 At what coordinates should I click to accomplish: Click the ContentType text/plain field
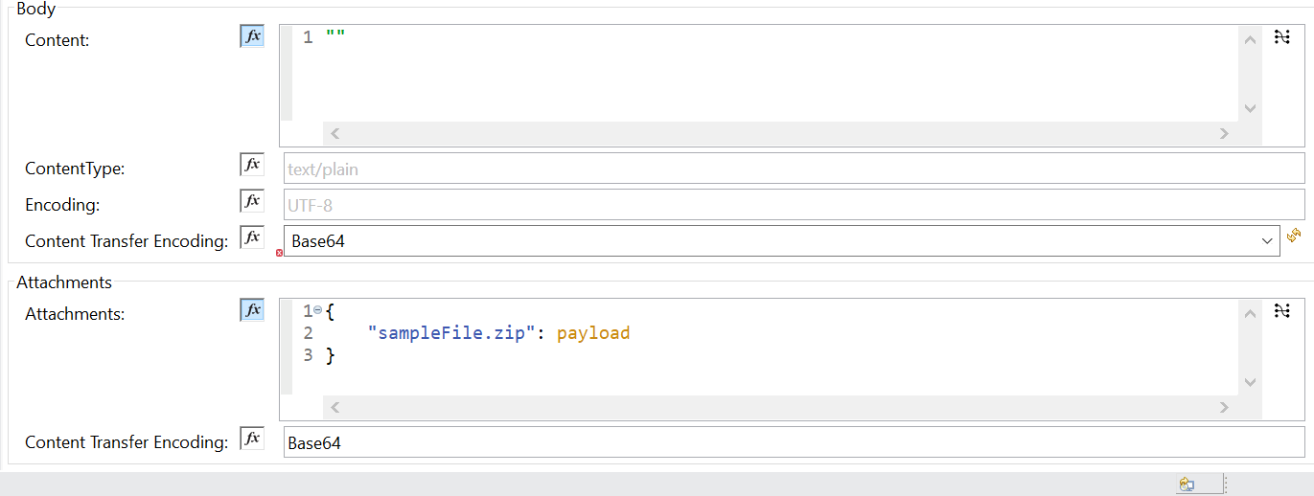(x=794, y=169)
